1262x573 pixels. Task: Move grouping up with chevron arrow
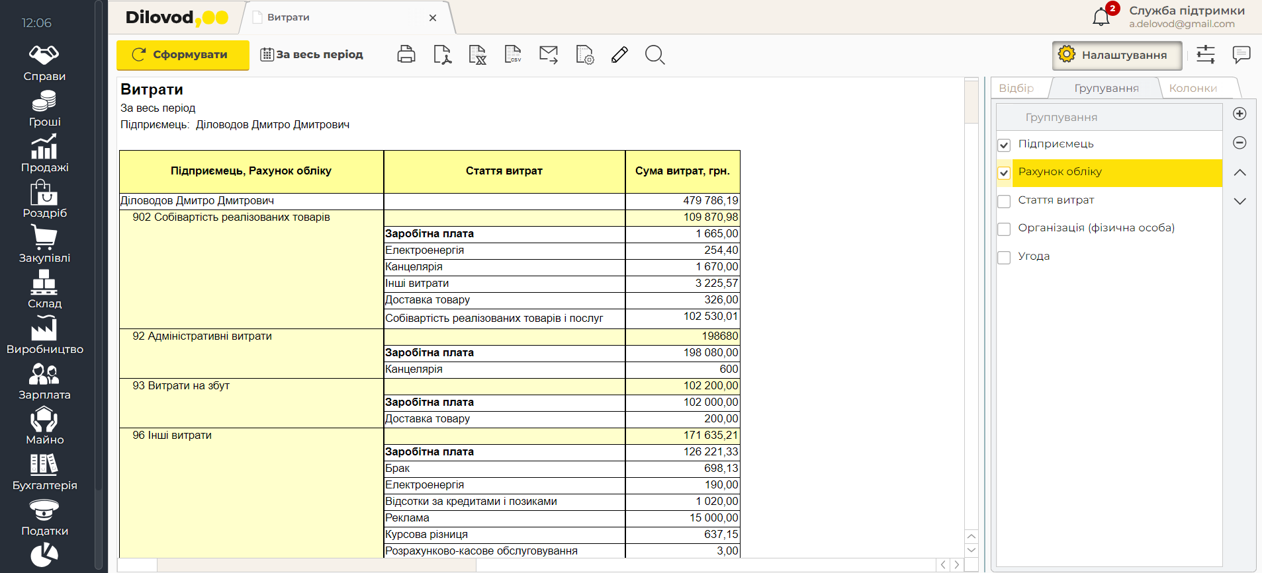click(x=1239, y=172)
